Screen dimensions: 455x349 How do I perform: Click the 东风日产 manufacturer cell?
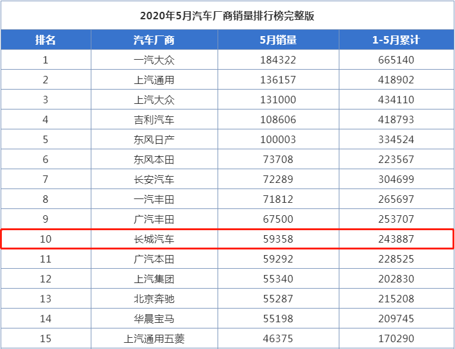click(154, 139)
